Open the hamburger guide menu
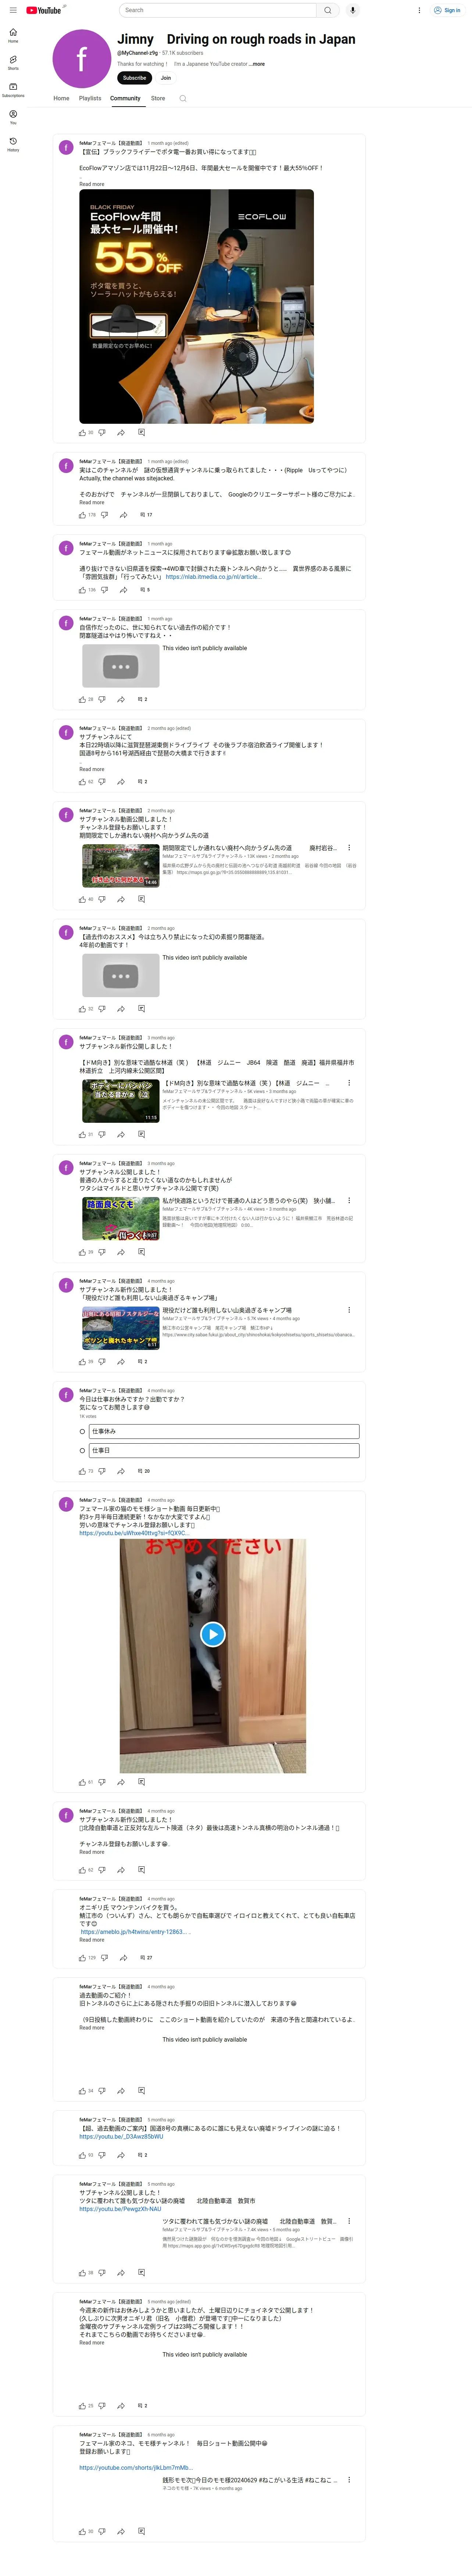472x2576 pixels. click(12, 10)
